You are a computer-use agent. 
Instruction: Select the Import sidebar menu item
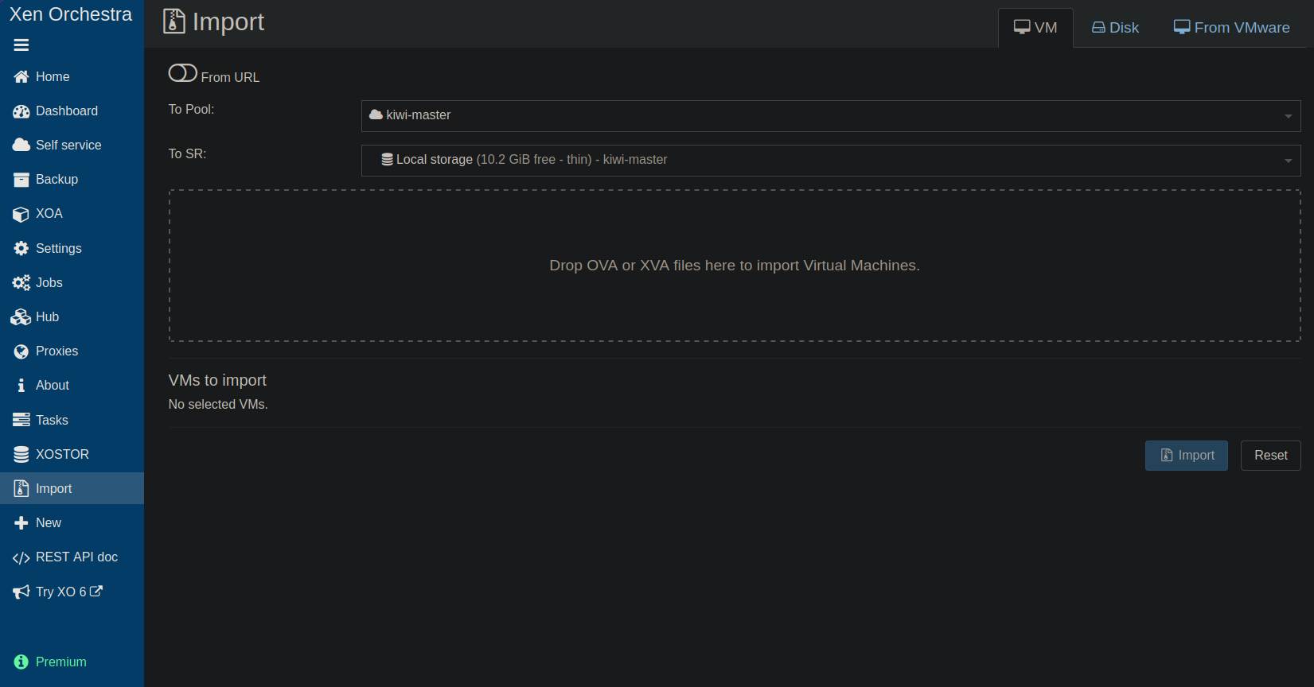click(x=72, y=488)
